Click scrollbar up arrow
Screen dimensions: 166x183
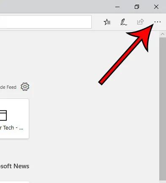[163, 34]
